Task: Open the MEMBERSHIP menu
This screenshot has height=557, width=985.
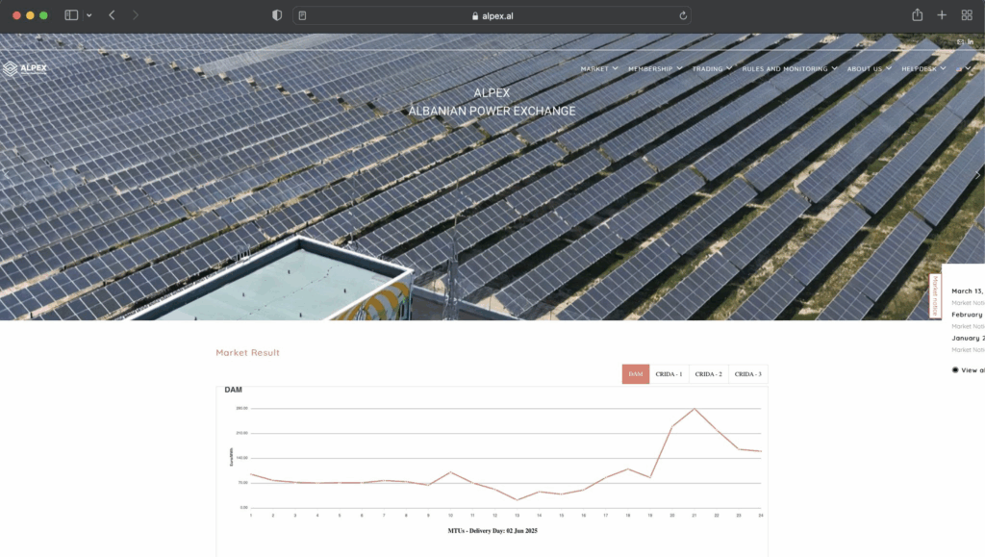Action: pos(650,69)
